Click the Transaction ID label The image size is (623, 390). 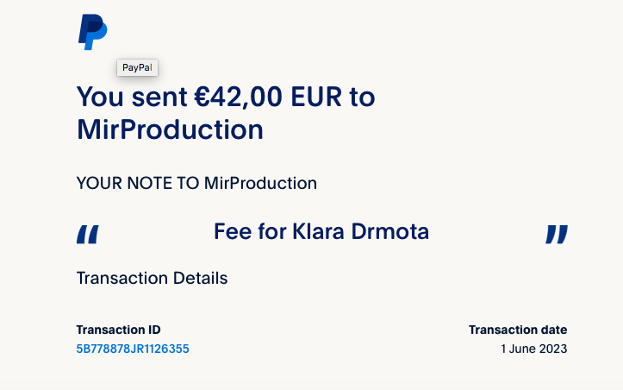click(118, 330)
